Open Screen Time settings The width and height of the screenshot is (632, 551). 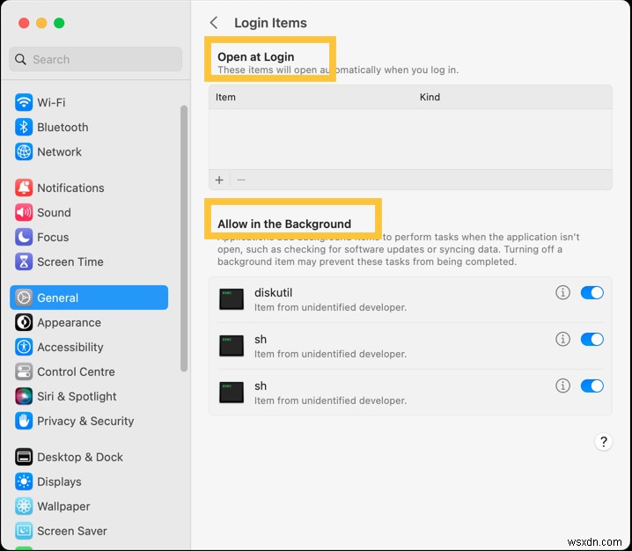[x=89, y=261]
